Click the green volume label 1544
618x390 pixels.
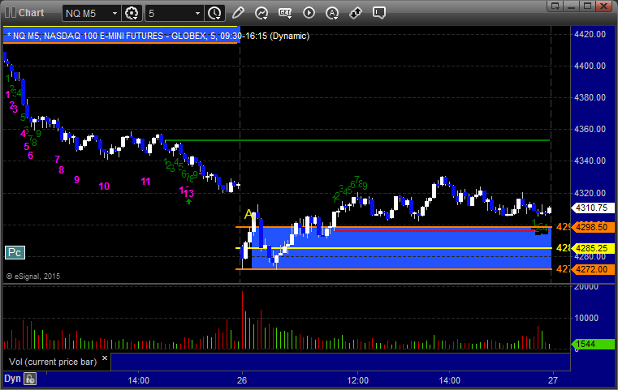591,344
